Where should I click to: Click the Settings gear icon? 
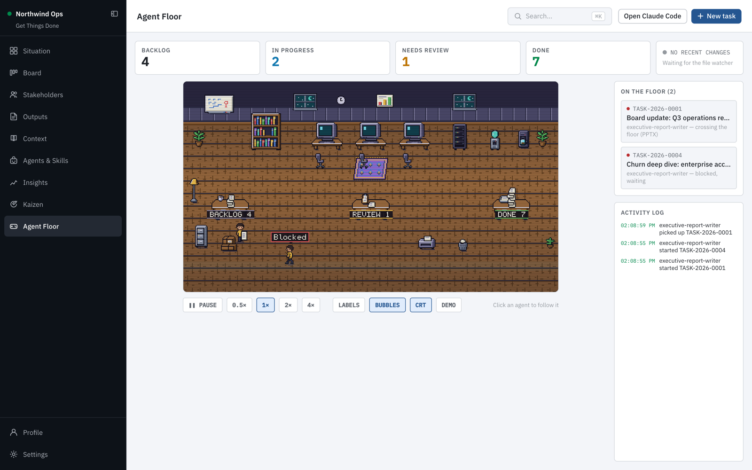(x=14, y=454)
